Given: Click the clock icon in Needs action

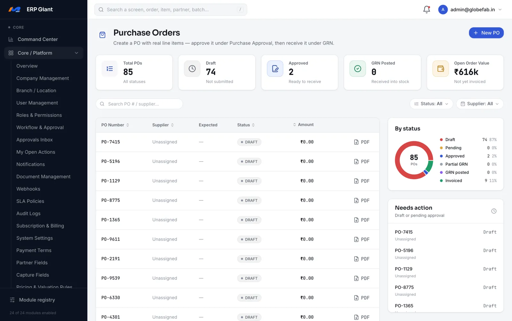Looking at the screenshot, I should pyautogui.click(x=494, y=211).
